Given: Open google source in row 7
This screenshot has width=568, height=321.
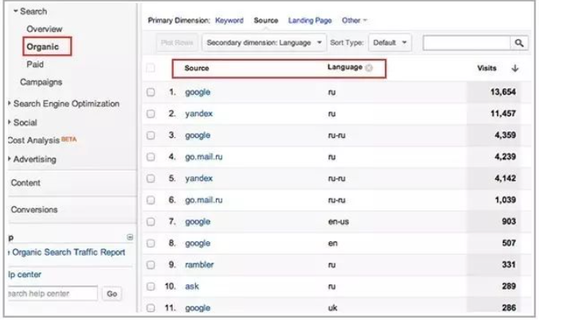Looking at the screenshot, I should pyautogui.click(x=198, y=221).
